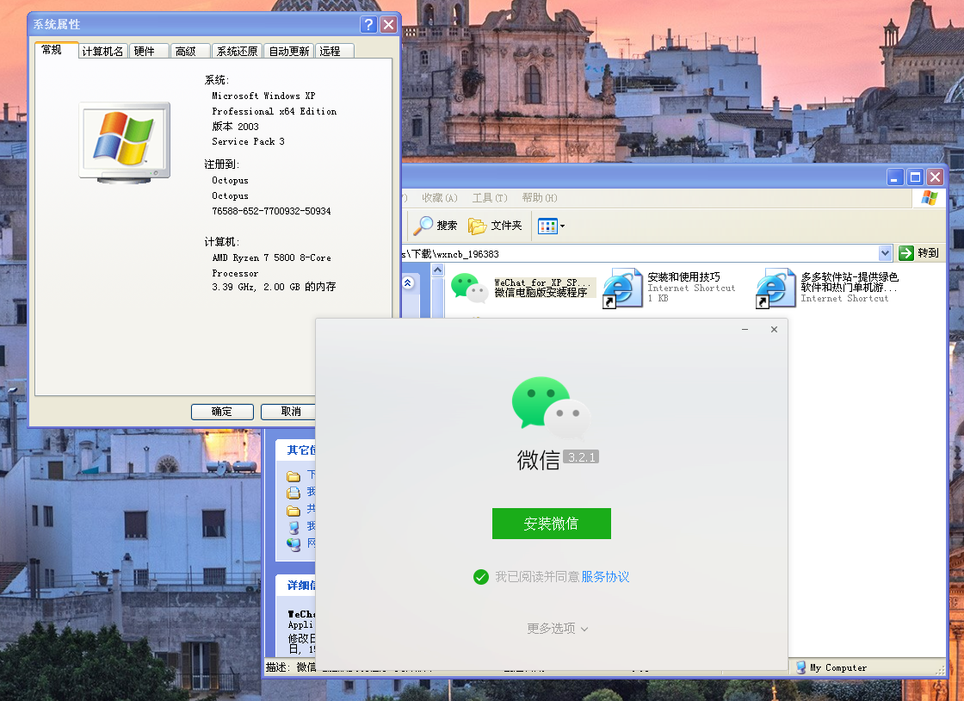Click the Explorer address bar path field
964x701 pixels.
pyautogui.click(x=640, y=253)
